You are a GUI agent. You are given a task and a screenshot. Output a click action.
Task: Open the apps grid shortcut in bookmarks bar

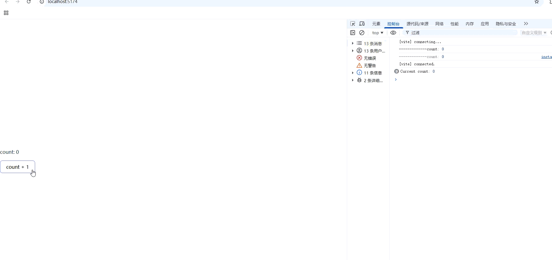[6, 13]
